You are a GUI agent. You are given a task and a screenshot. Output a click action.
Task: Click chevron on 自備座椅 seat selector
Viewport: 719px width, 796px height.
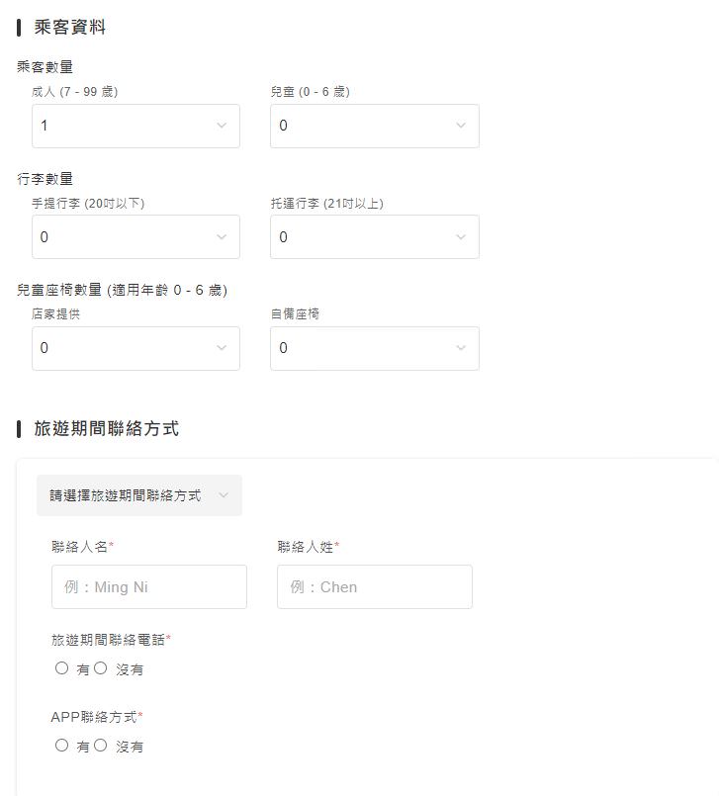coord(459,348)
